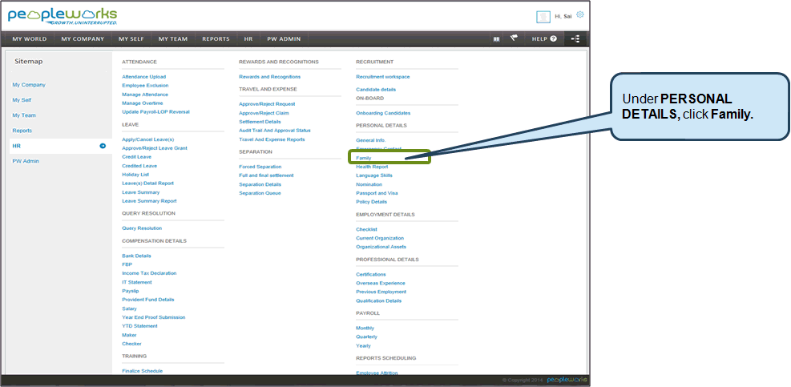Open the bookmark book icon
The height and width of the screenshot is (387, 791).
(x=496, y=38)
